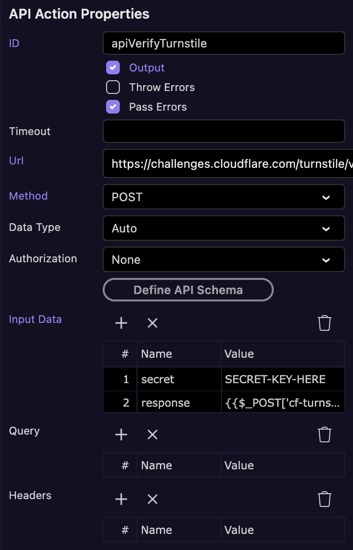Viewport: 353px width, 550px height.
Task: Disable the Pass Errors checkbox
Action: [x=113, y=107]
